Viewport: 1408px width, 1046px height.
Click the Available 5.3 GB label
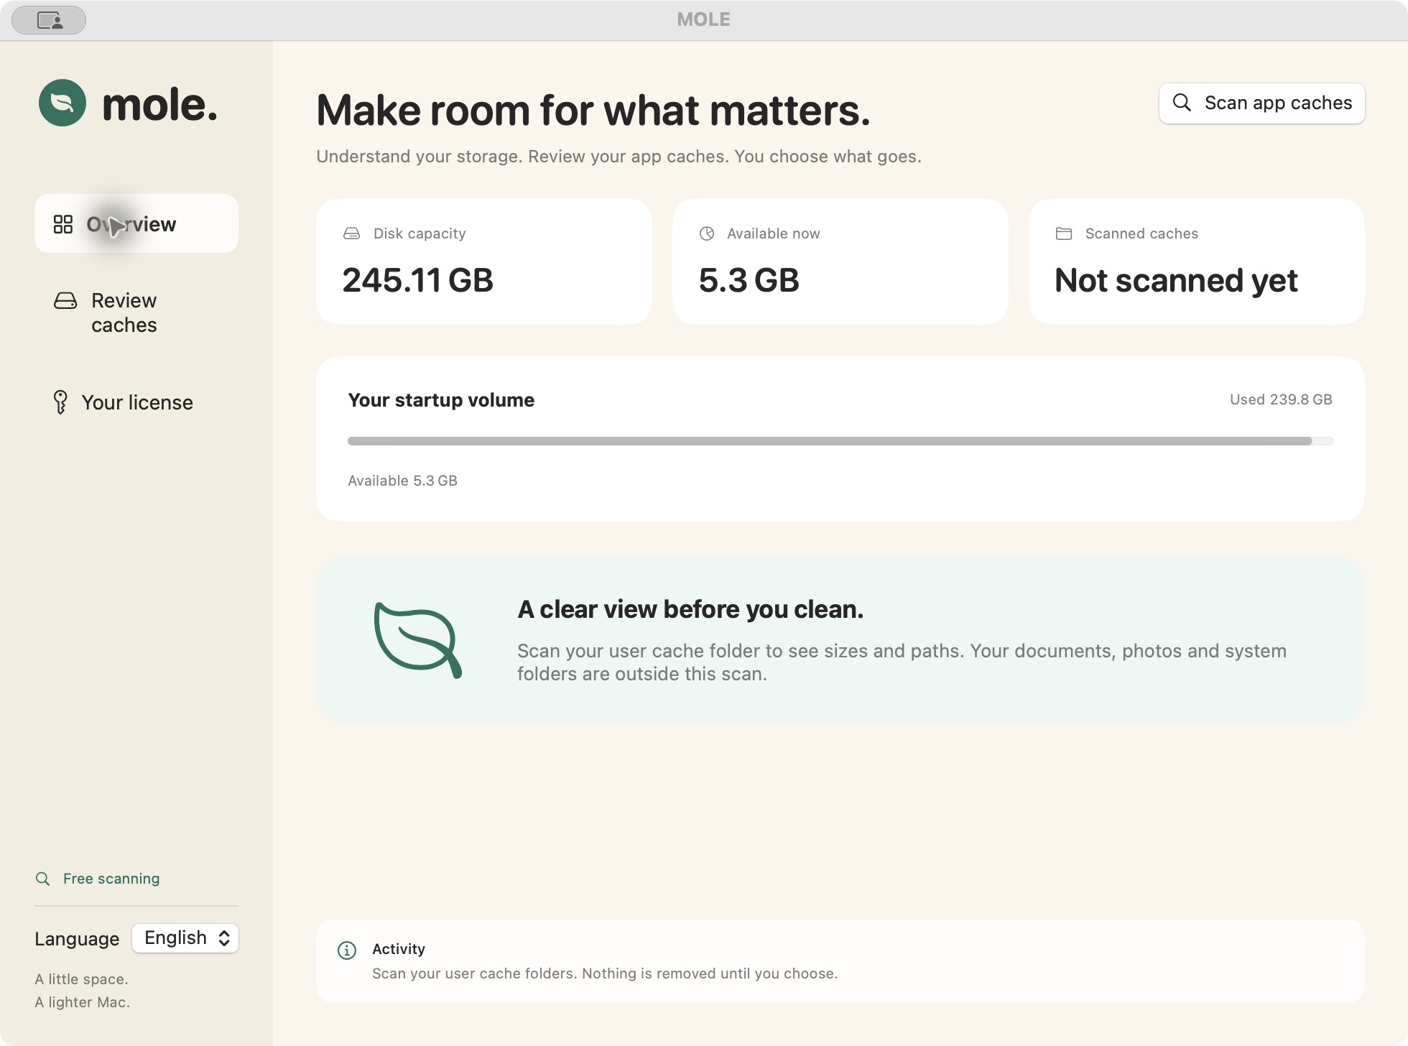(402, 481)
